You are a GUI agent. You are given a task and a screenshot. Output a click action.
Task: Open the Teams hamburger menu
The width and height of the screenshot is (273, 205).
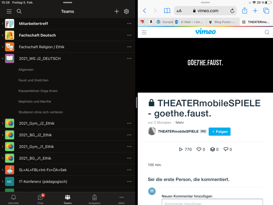click(x=9, y=12)
